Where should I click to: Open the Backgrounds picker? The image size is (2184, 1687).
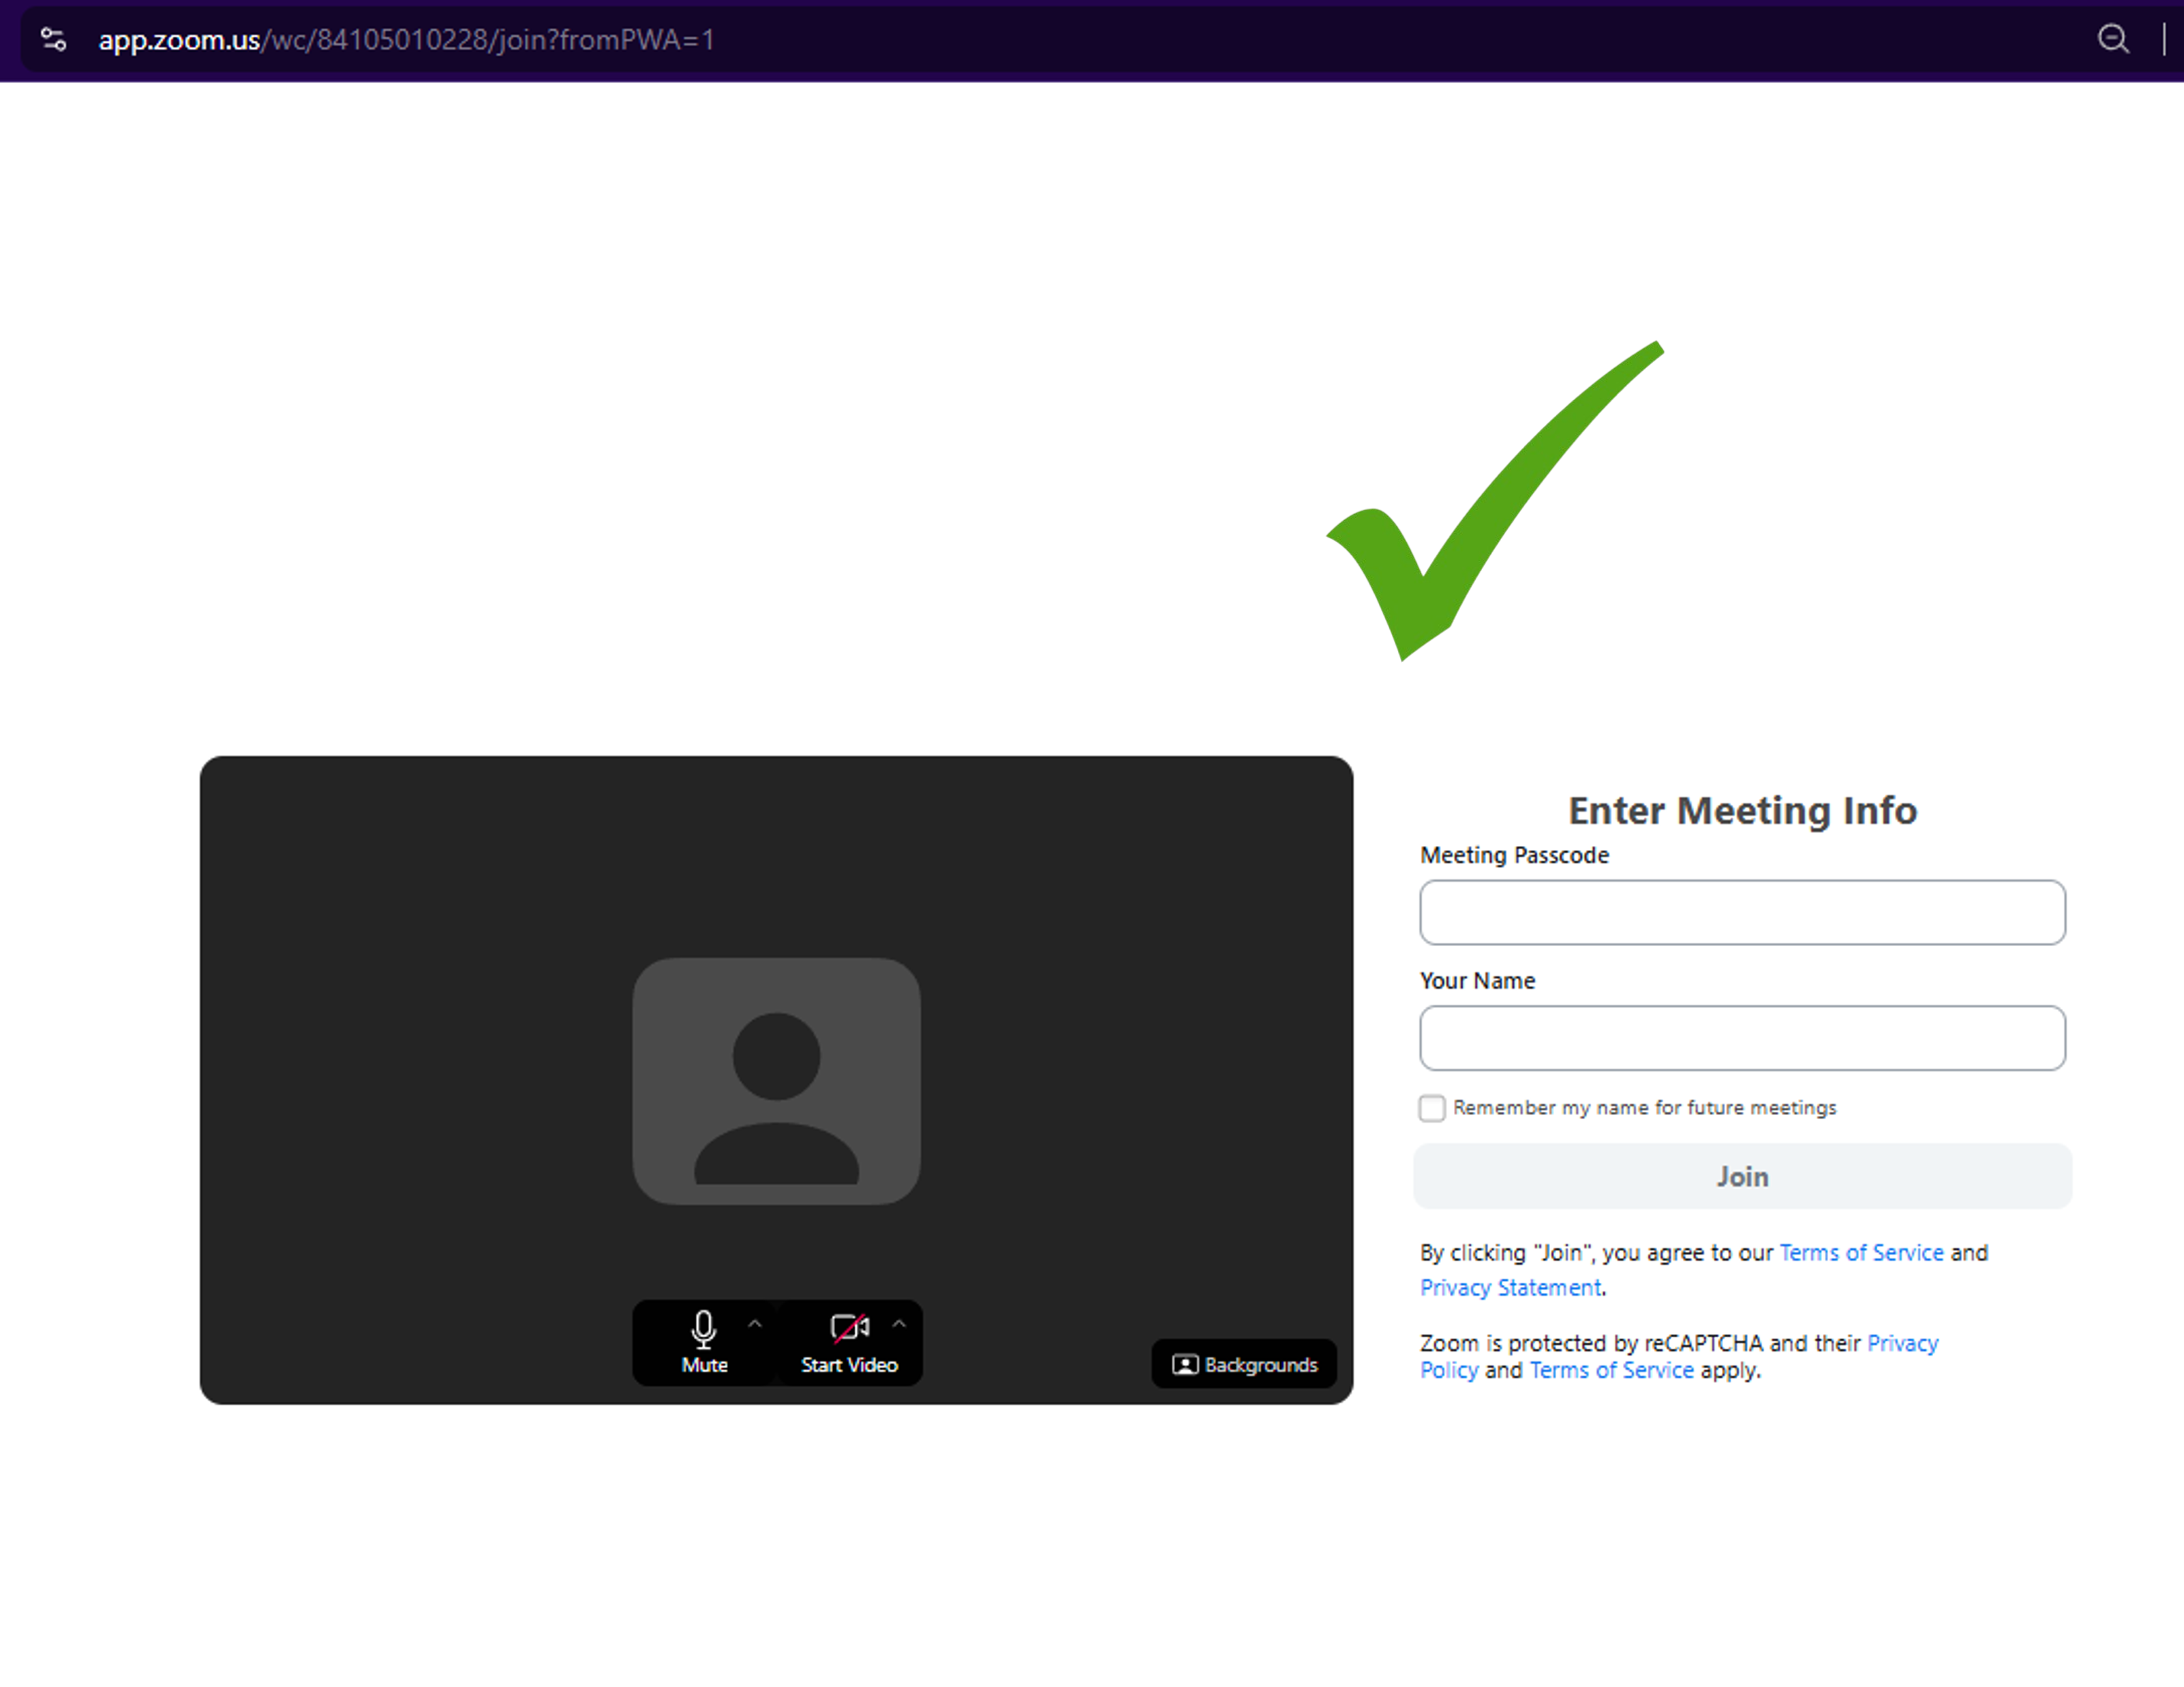tap(1244, 1364)
